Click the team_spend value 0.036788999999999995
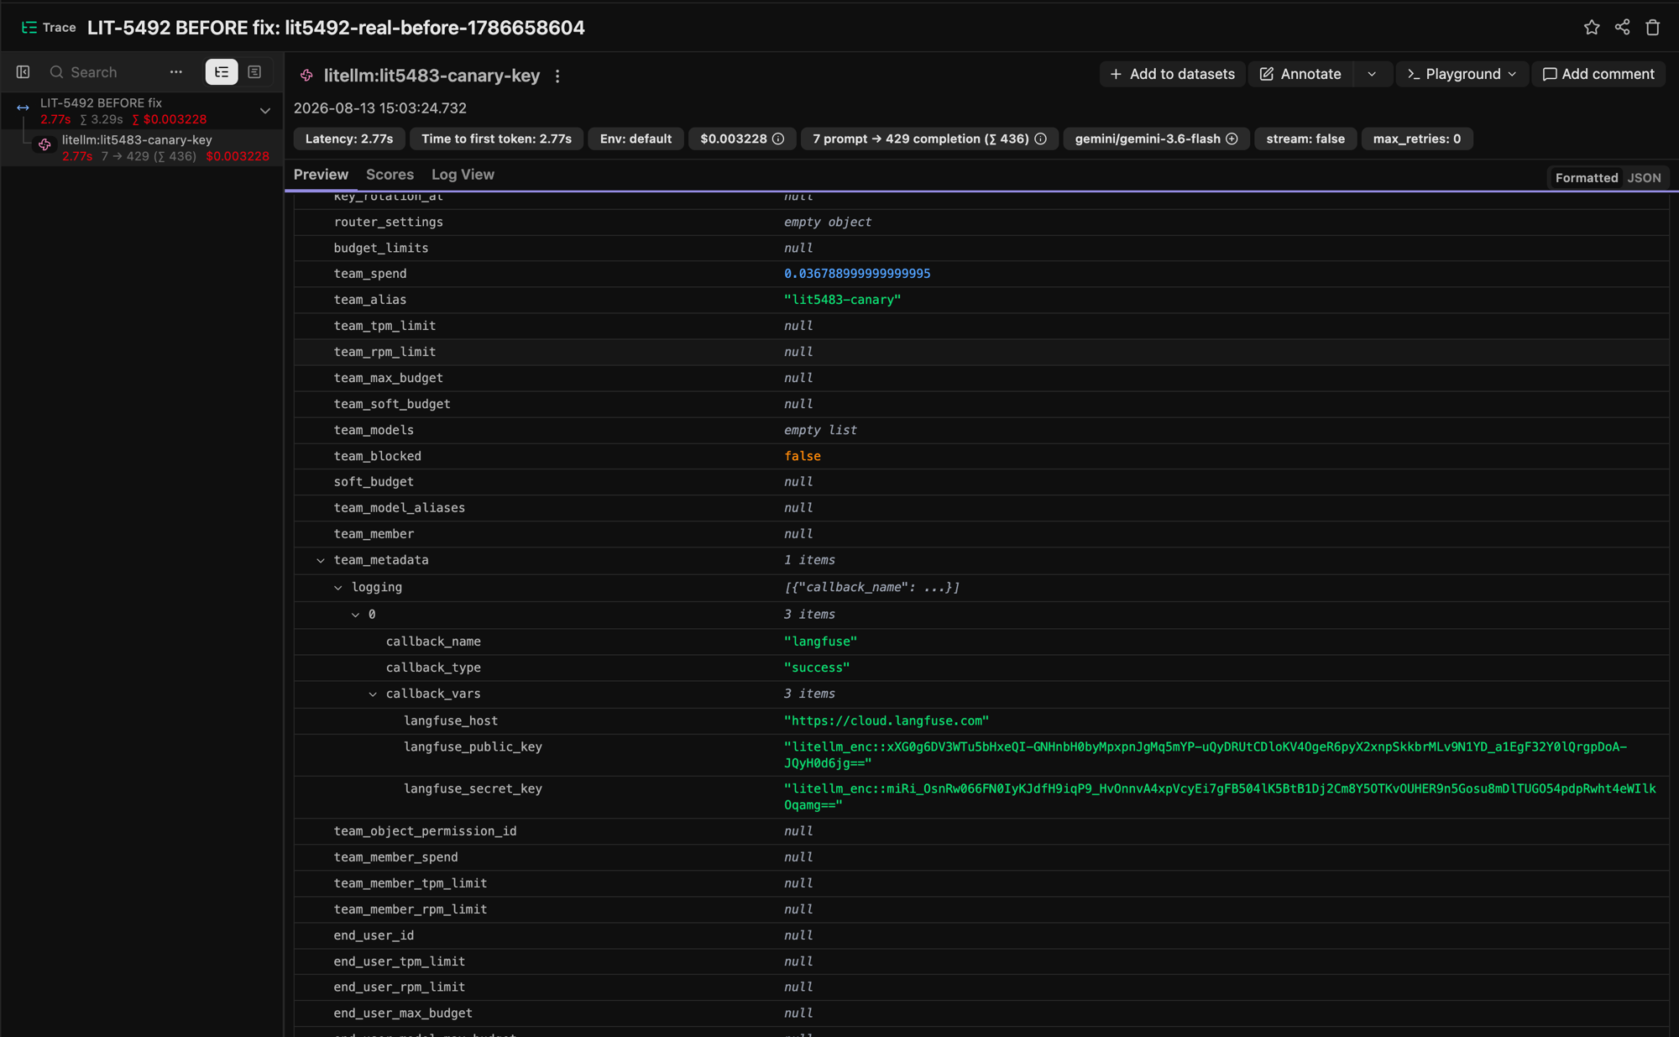 [857, 274]
